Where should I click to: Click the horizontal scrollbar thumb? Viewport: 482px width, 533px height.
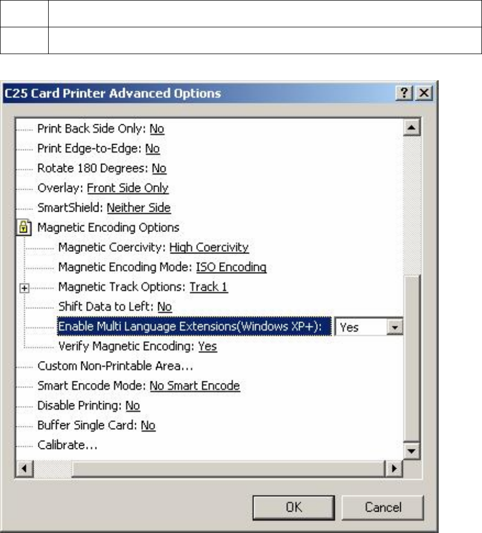pyautogui.click(x=228, y=469)
